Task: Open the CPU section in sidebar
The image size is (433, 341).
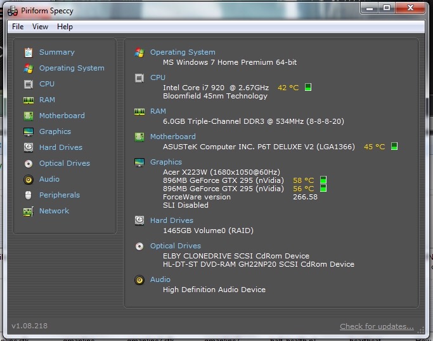Action: tap(47, 84)
